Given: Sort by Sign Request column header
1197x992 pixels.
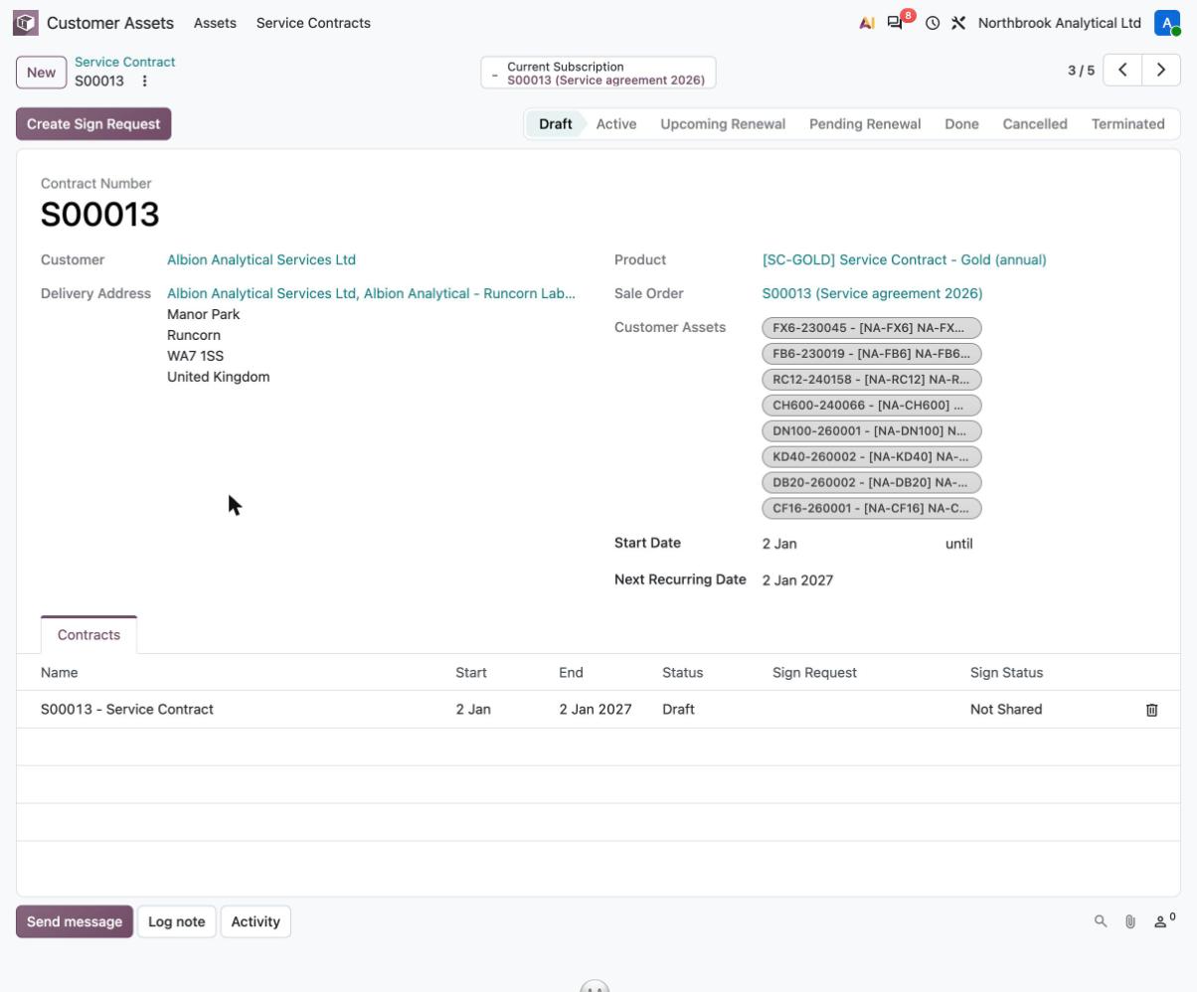Looking at the screenshot, I should click(x=814, y=673).
